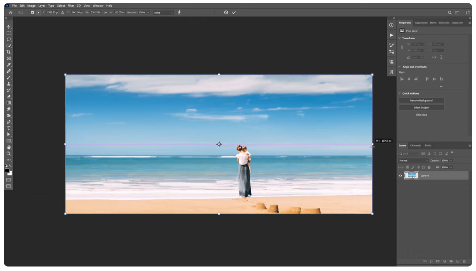
Task: Click the Remove Background button
Action: click(421, 100)
